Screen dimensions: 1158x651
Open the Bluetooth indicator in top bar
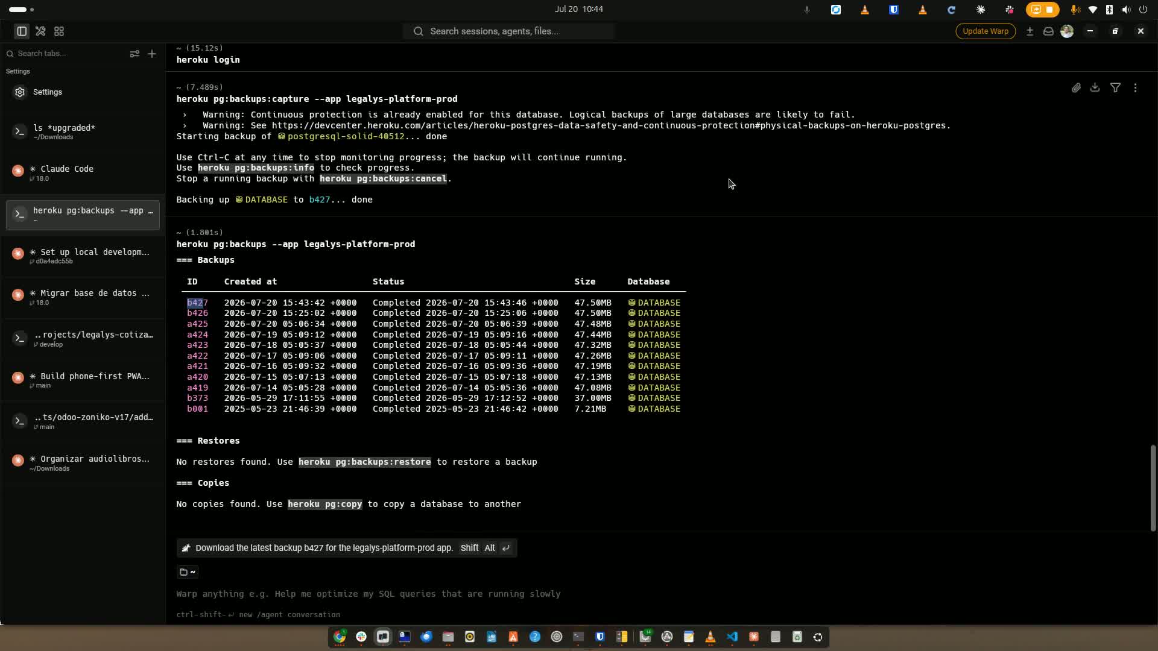pyautogui.click(x=1109, y=10)
